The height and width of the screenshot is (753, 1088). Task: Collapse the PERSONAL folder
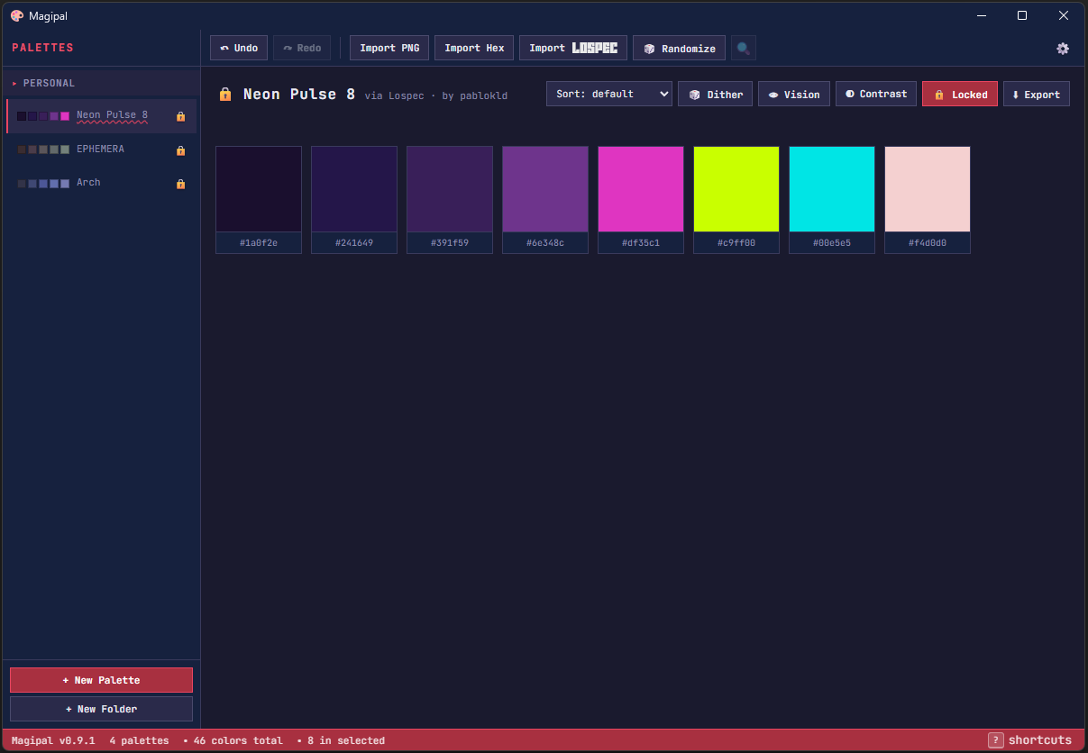point(101,83)
